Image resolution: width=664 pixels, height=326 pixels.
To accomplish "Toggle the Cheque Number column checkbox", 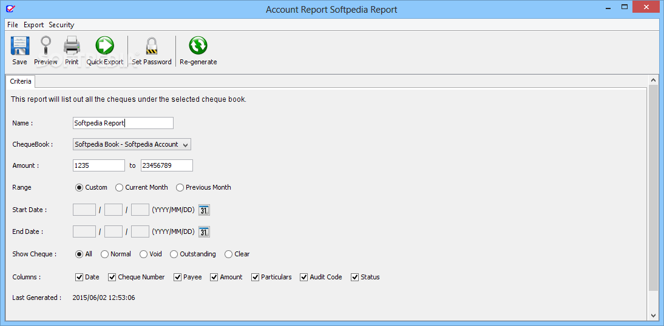I will pos(112,278).
